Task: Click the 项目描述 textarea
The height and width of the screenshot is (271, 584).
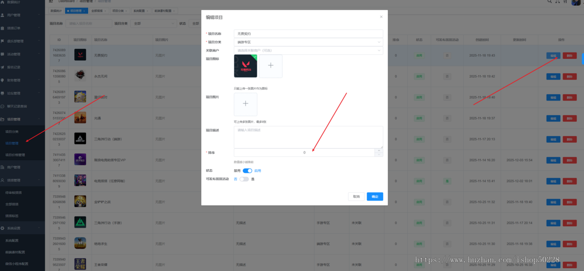Action: [x=308, y=137]
